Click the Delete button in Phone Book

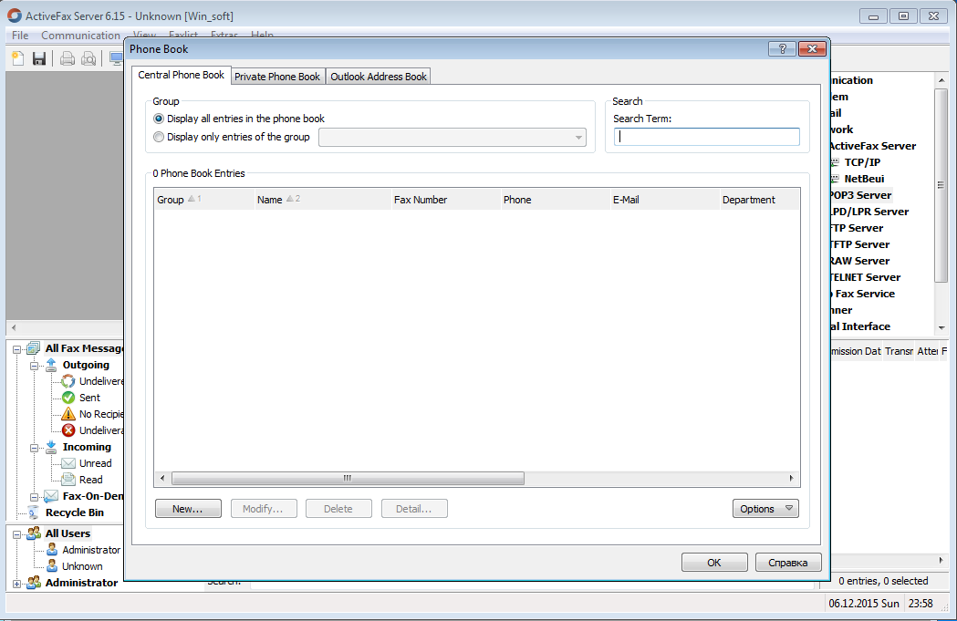(x=338, y=509)
